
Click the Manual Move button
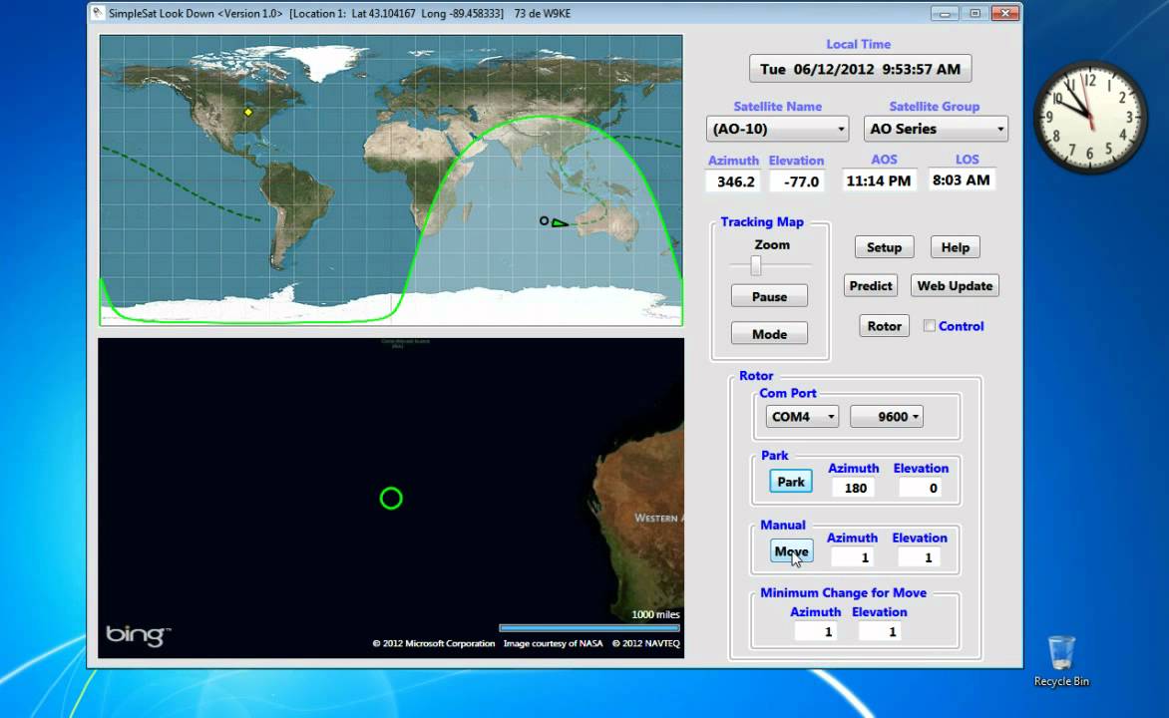791,551
